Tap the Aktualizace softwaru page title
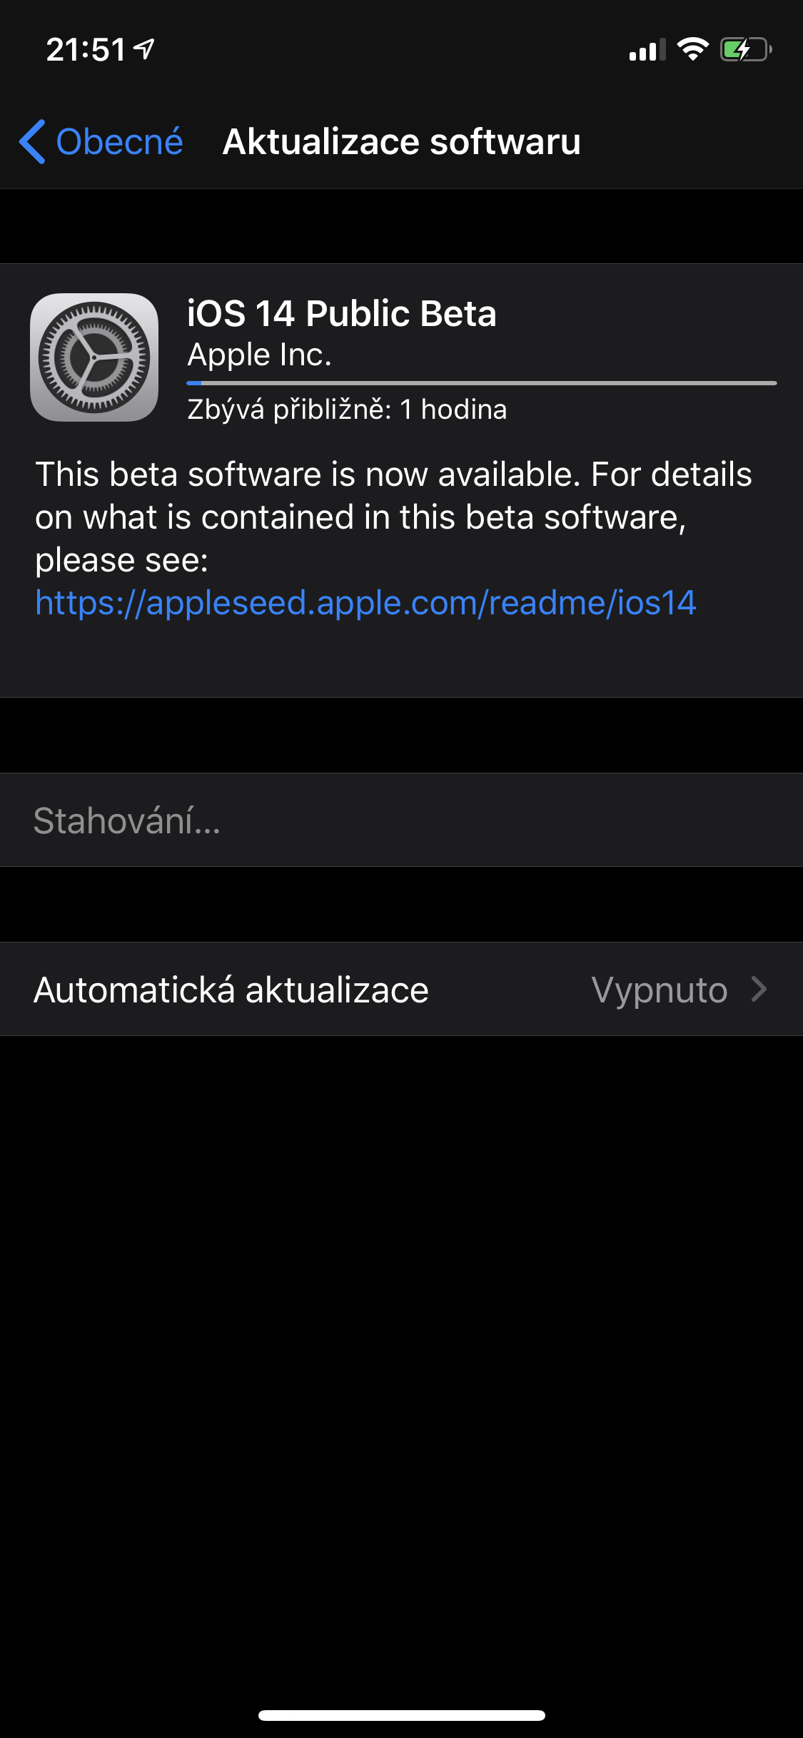The width and height of the screenshot is (803, 1738). (x=401, y=141)
